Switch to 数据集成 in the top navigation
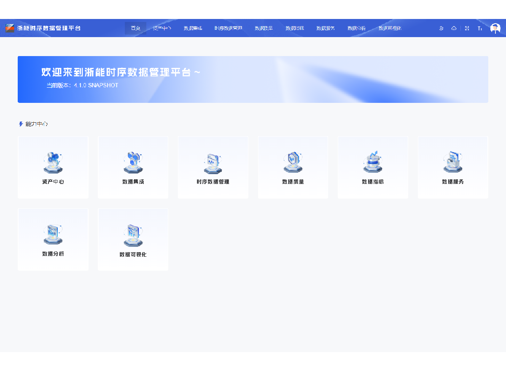506x371 pixels. [x=193, y=28]
